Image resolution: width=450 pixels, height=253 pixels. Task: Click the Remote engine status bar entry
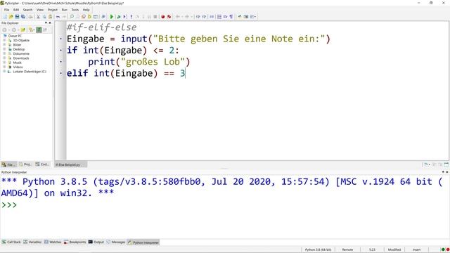pos(347,249)
